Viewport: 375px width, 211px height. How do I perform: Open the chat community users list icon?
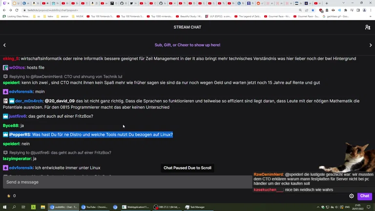(x=367, y=27)
